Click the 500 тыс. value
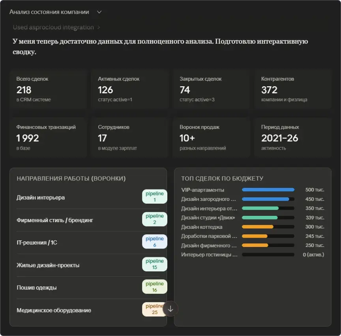This screenshot has height=336, width=341. click(315, 190)
